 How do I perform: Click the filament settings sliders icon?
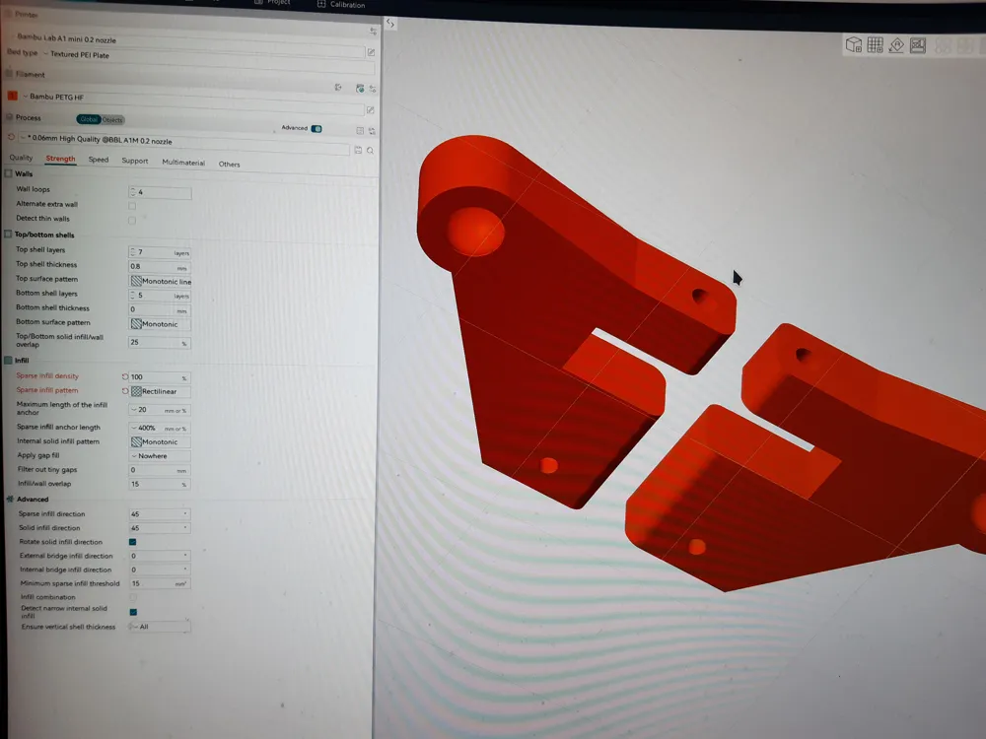coord(373,90)
